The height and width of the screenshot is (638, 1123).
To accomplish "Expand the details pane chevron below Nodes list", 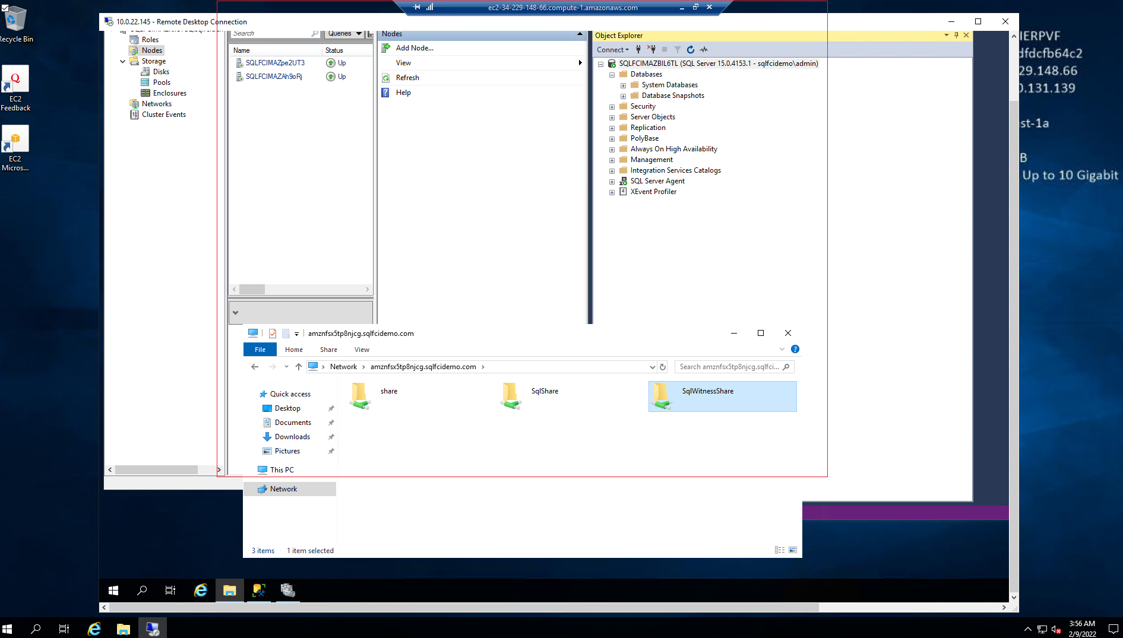I will click(x=236, y=312).
